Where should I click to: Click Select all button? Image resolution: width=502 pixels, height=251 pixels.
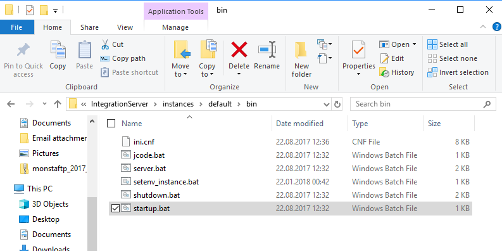coord(448,44)
